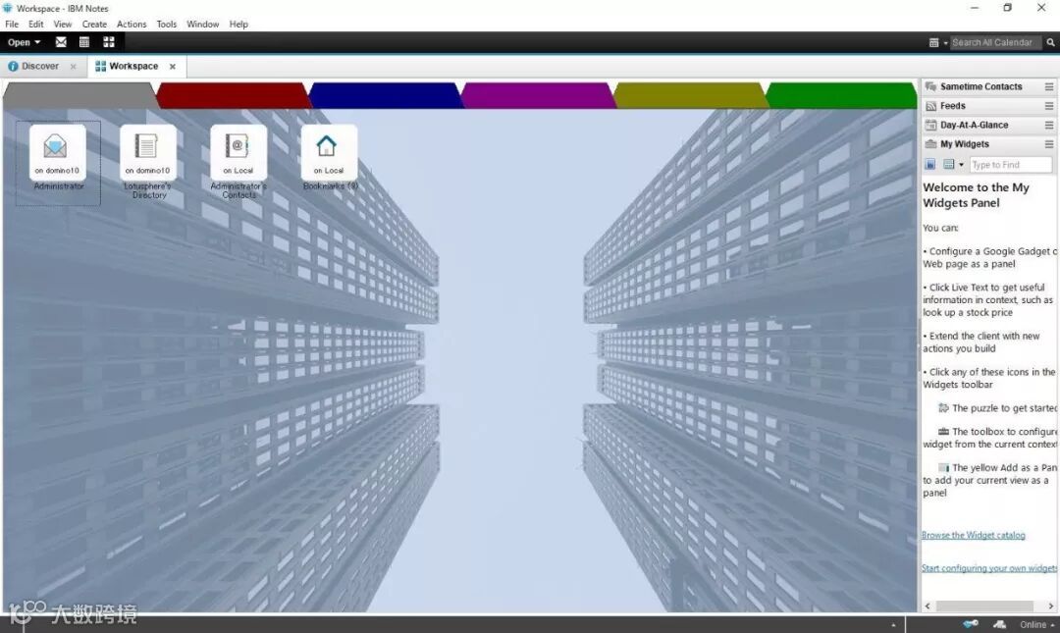Screen dimensions: 1060x633
Task: Click the Day-At-A-Glance calendar icon
Action: [930, 125]
